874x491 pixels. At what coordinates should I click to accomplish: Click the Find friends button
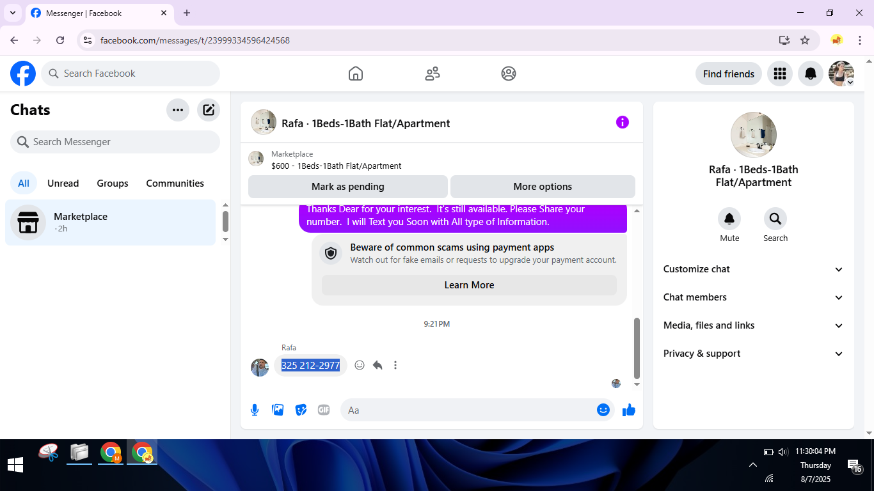729,74
